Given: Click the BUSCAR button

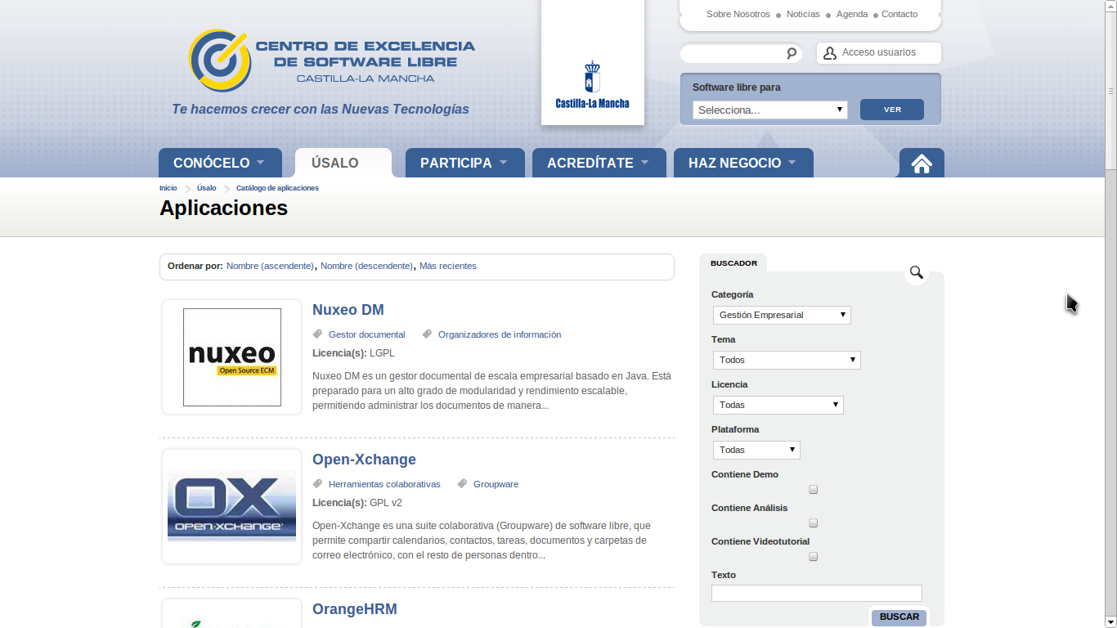Looking at the screenshot, I should [899, 617].
